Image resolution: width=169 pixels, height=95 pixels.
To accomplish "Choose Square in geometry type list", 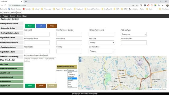I will coord(72,80).
